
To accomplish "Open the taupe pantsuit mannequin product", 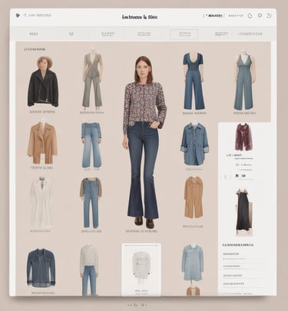I will click(x=92, y=80).
